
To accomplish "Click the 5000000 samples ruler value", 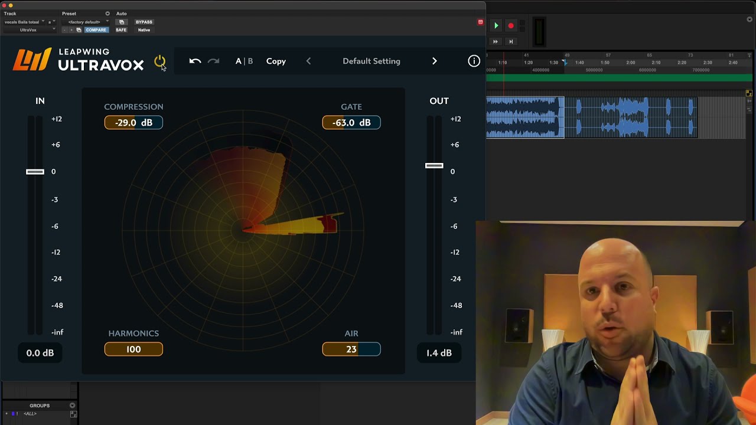I will tap(594, 70).
